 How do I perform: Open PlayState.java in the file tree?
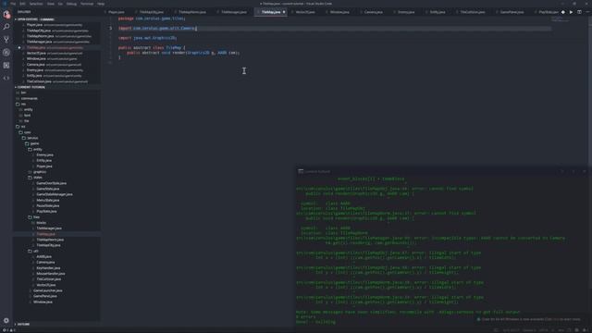pyautogui.click(x=46, y=212)
